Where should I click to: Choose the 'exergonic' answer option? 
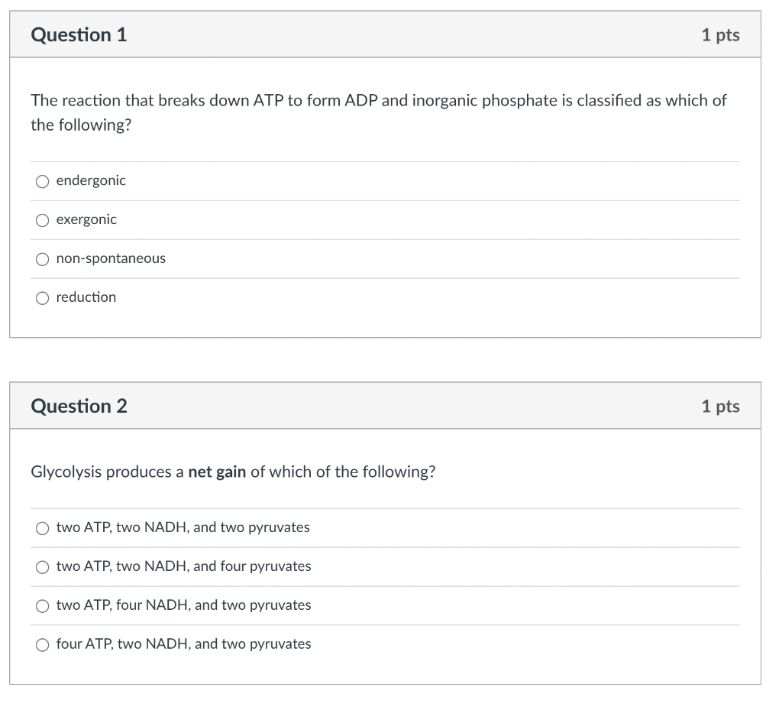(43, 220)
